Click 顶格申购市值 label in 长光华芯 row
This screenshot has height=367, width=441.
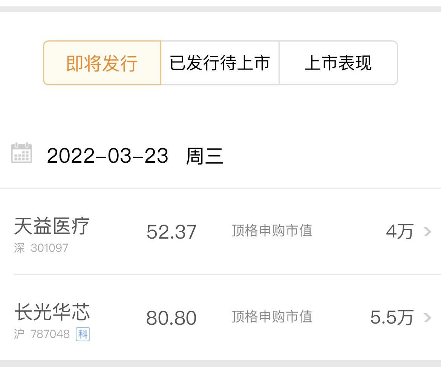point(272,316)
